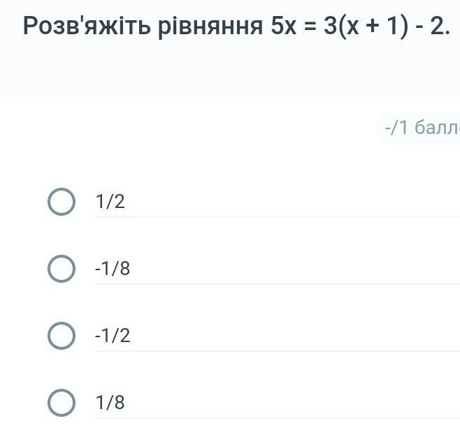
Task: Click the "-/1 балл" points badge
Action: (421, 128)
